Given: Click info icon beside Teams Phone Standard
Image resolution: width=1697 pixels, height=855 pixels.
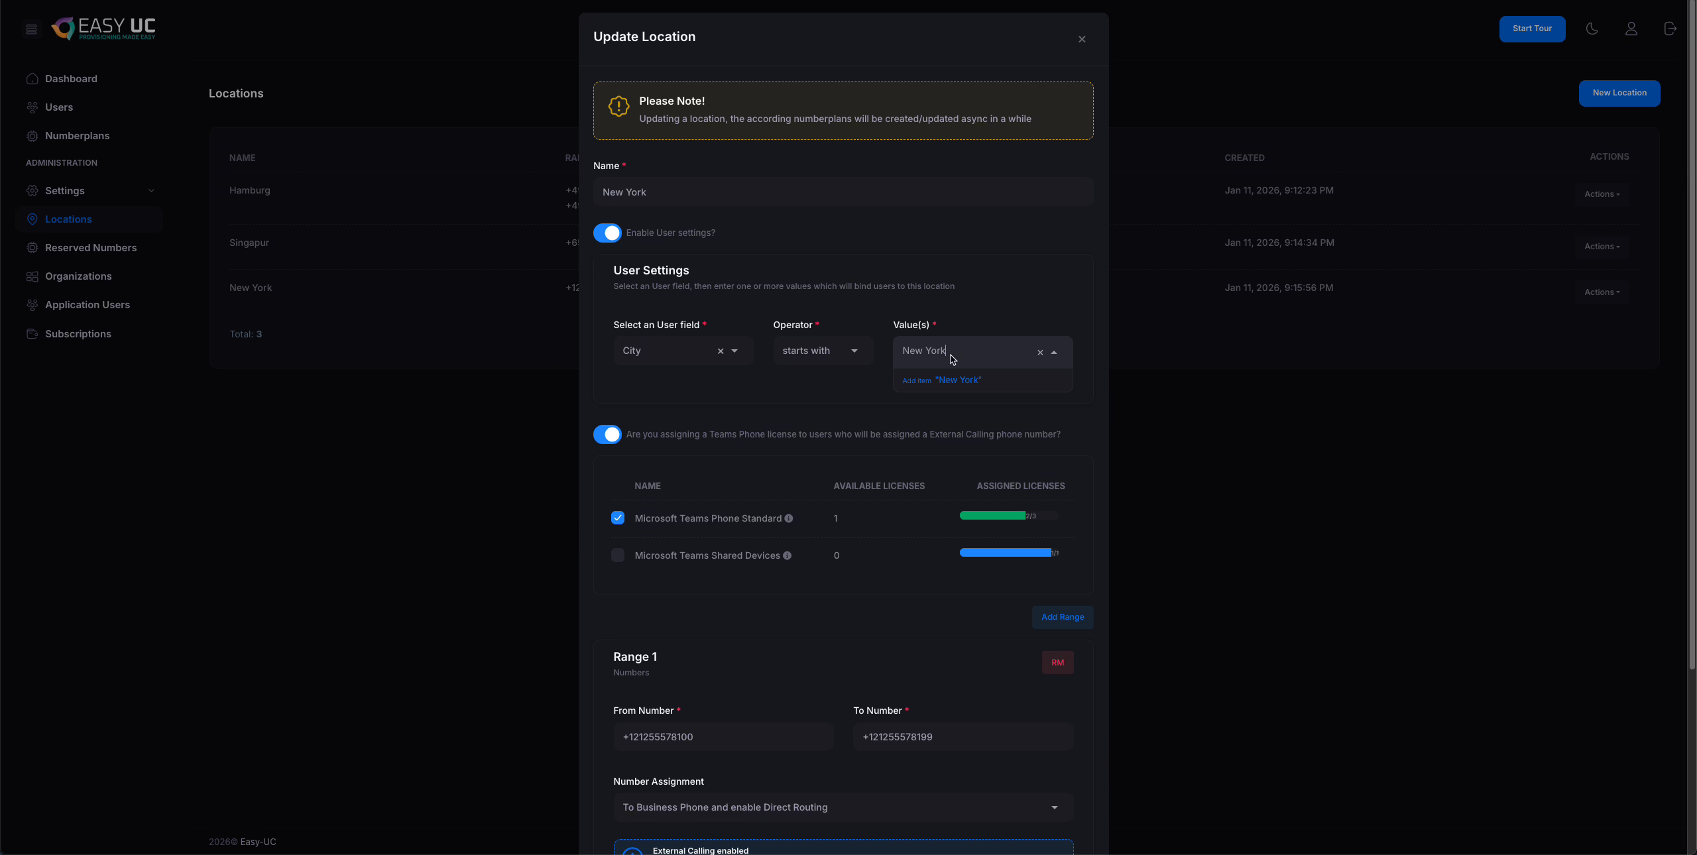Looking at the screenshot, I should (x=789, y=518).
